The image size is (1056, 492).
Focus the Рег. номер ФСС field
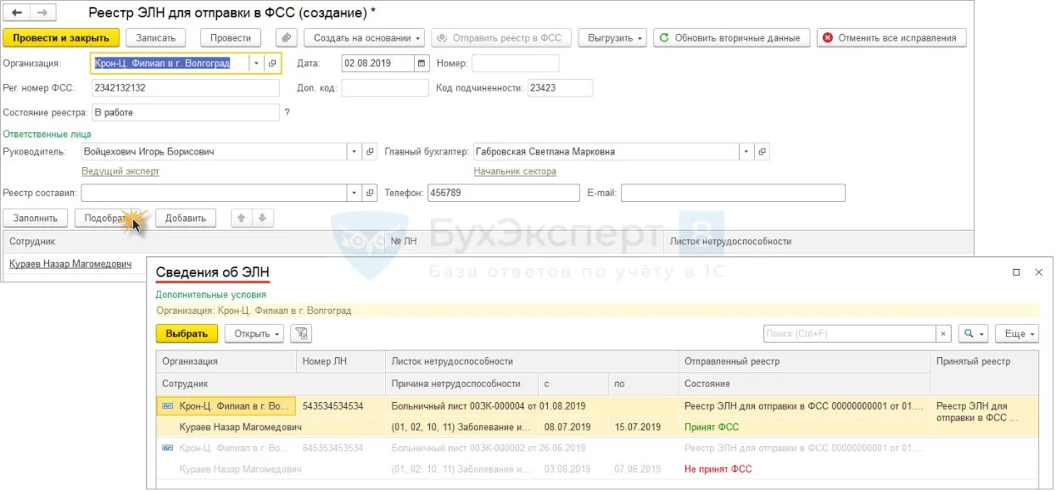[x=185, y=88]
